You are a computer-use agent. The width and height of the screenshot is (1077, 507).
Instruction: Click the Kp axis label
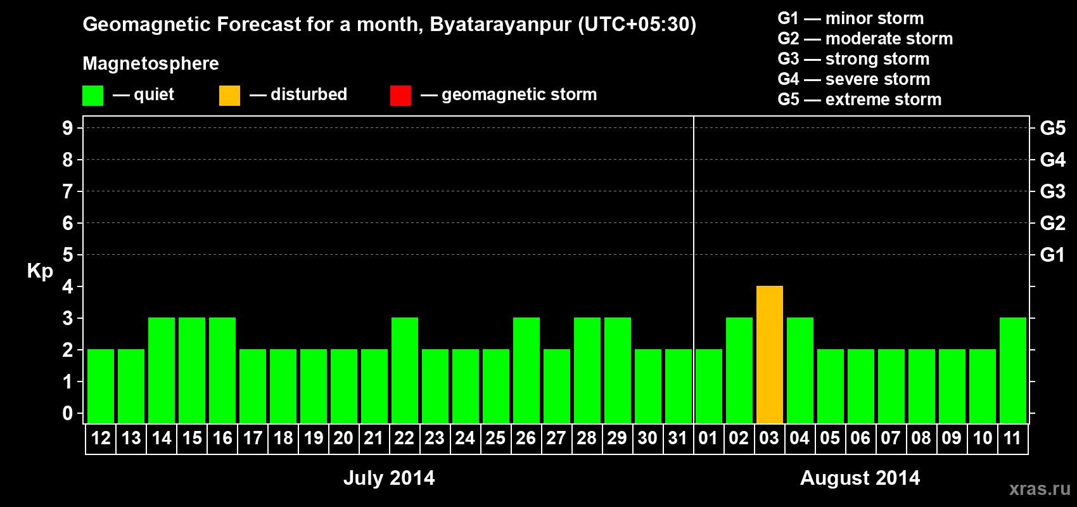[40, 271]
